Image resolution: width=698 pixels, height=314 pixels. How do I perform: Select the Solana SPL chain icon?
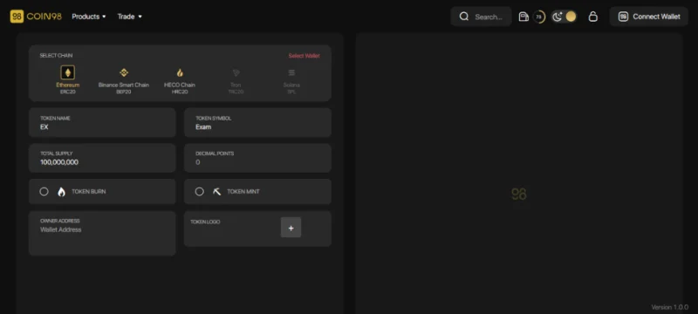tap(291, 72)
